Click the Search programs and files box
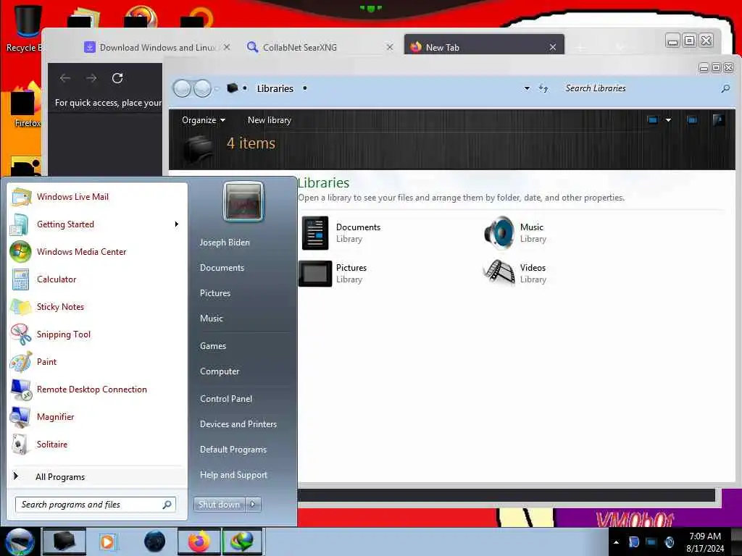Viewport: 742px width, 556px height. point(95,505)
